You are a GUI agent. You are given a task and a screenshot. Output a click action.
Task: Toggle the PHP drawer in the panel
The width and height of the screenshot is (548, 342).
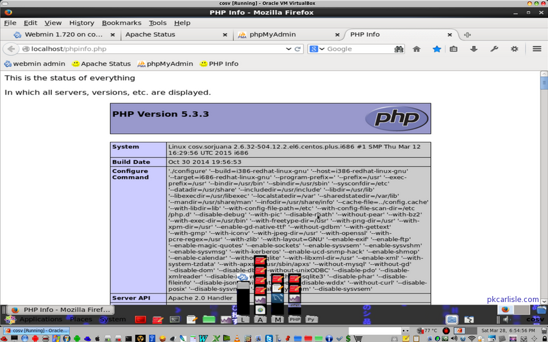pyautogui.click(x=295, y=319)
